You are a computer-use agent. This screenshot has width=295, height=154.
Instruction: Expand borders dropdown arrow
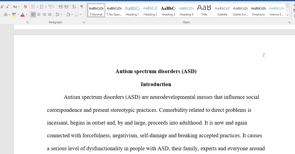[81, 15]
